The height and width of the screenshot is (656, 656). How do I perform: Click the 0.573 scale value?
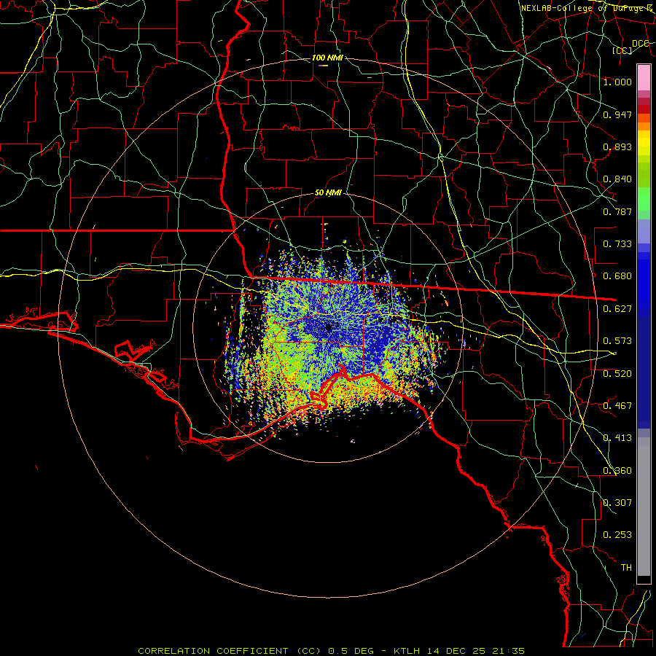click(x=617, y=341)
